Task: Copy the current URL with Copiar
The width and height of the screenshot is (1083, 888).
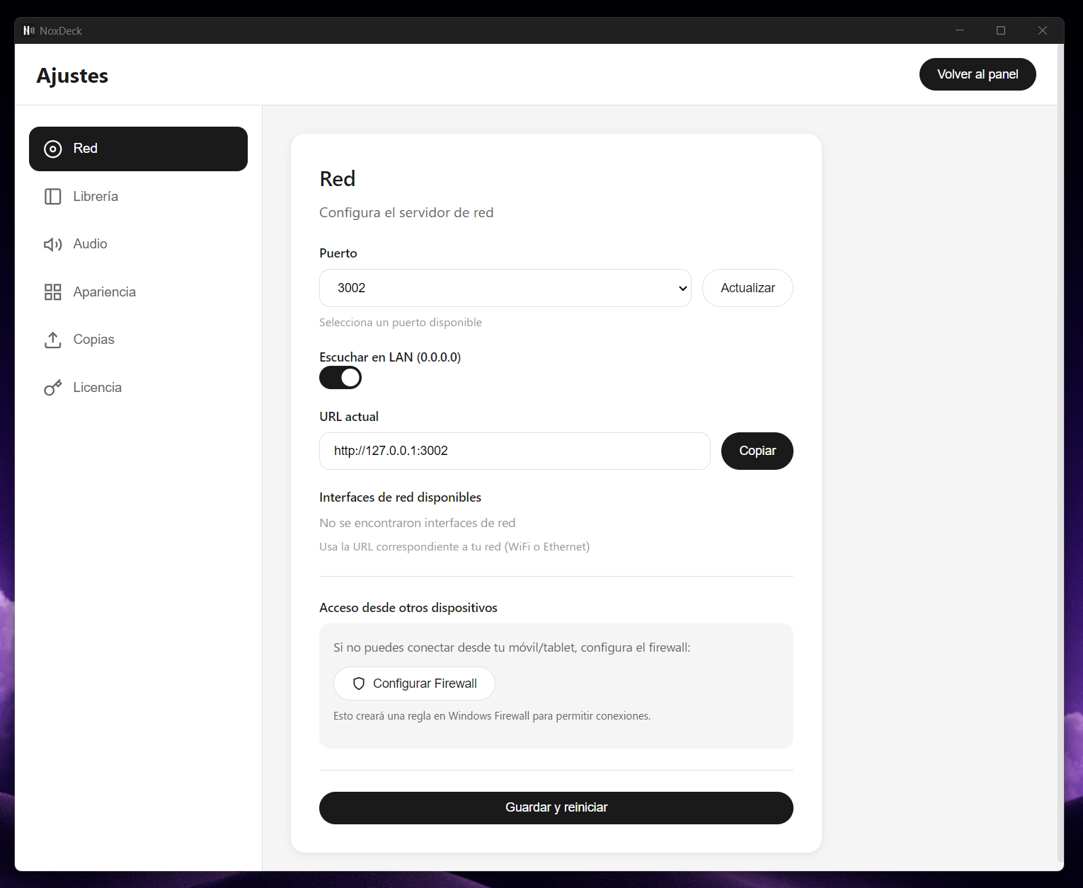Action: 757,451
